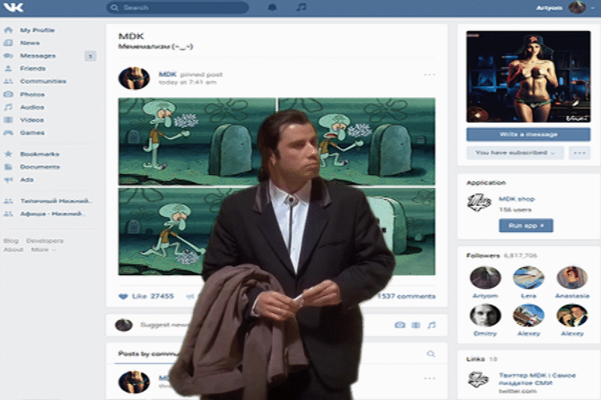Click the share megaphone icon on post
601x400 pixels.
point(190,296)
